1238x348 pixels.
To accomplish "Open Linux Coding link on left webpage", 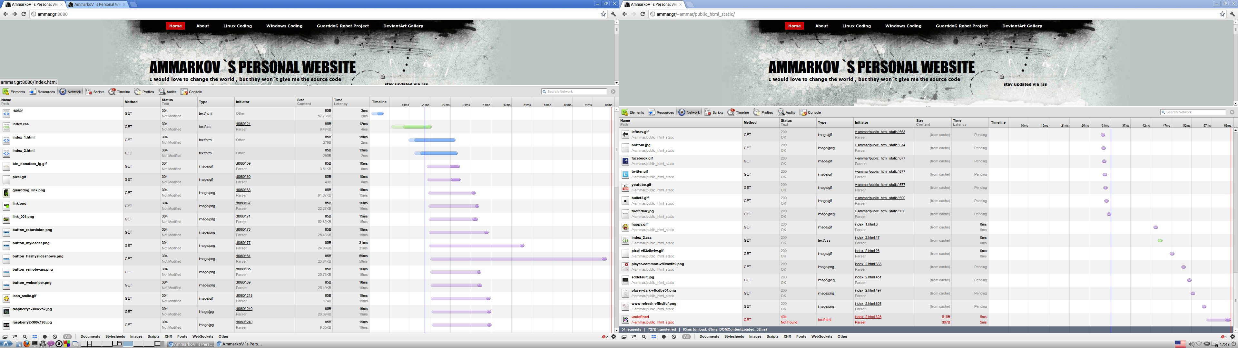I will (x=237, y=26).
